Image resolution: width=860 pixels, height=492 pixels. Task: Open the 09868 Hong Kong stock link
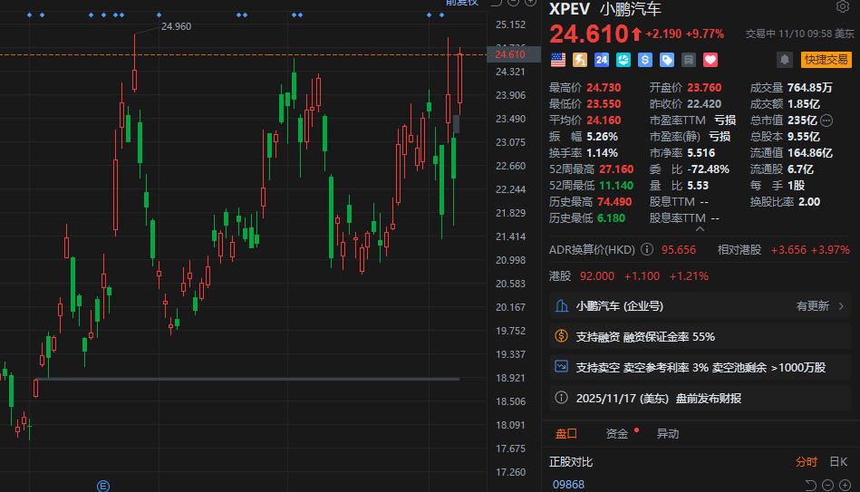coord(568,485)
